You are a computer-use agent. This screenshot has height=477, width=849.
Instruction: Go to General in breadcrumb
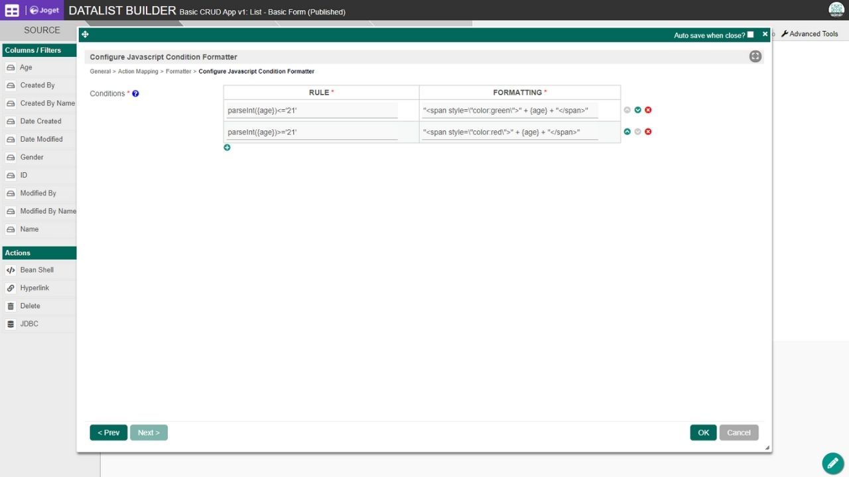coord(100,72)
